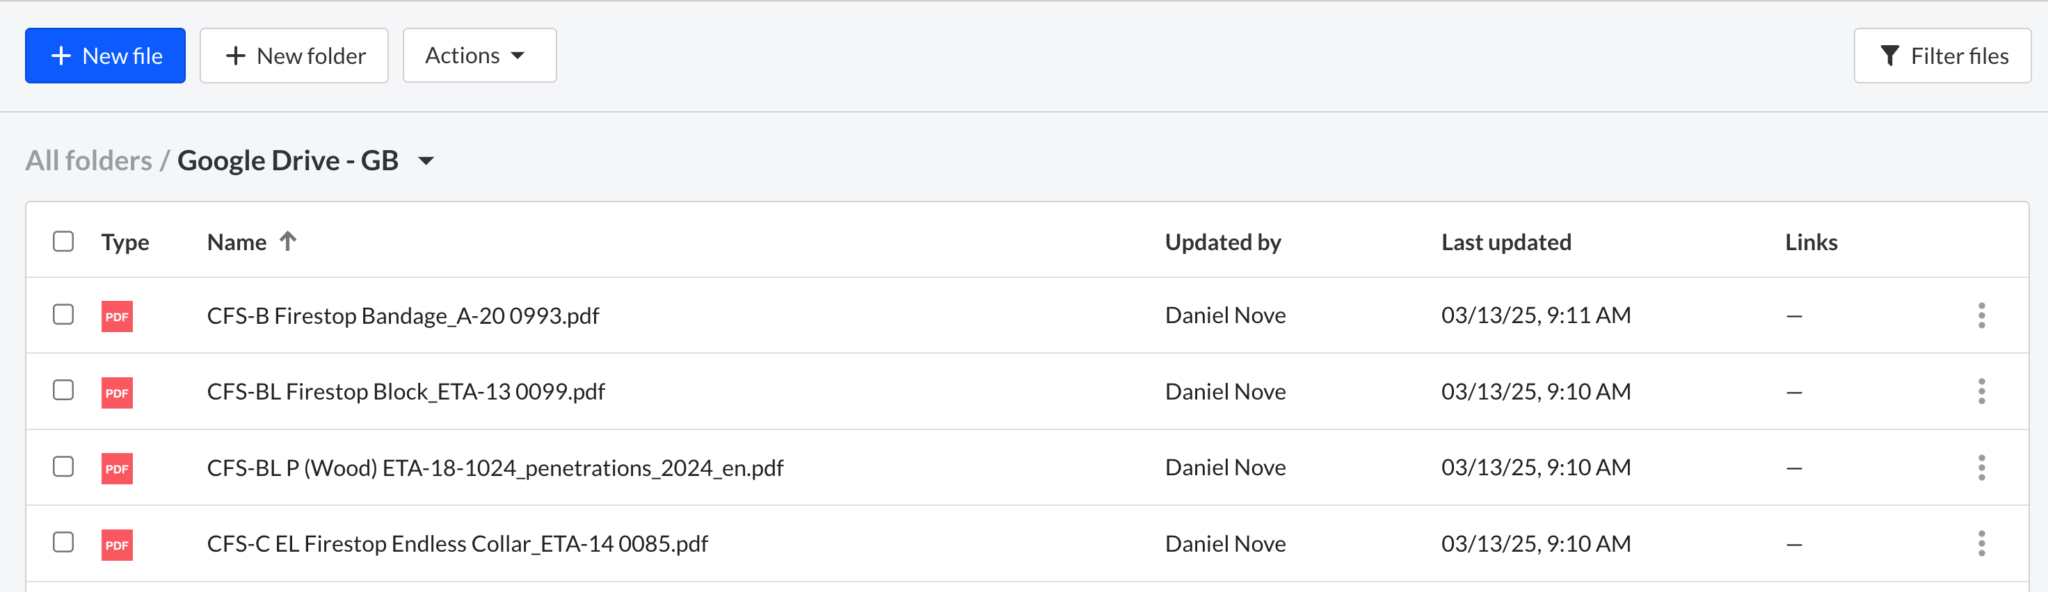Open more options for CFS-C EL Endless Collar file

pyautogui.click(x=1981, y=543)
